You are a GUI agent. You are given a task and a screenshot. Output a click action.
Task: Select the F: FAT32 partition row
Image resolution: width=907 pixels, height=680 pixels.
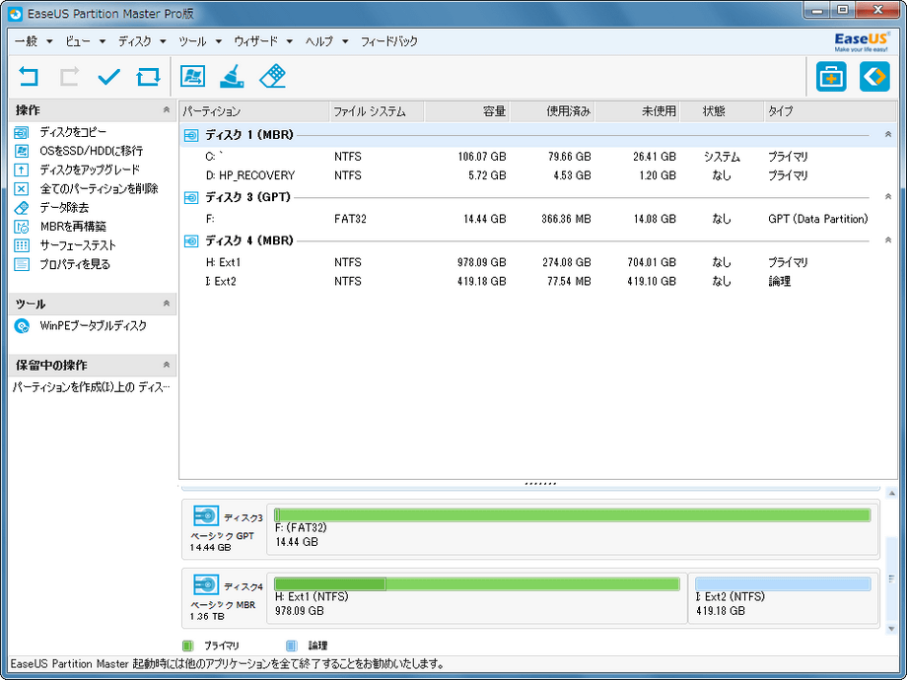(x=538, y=219)
